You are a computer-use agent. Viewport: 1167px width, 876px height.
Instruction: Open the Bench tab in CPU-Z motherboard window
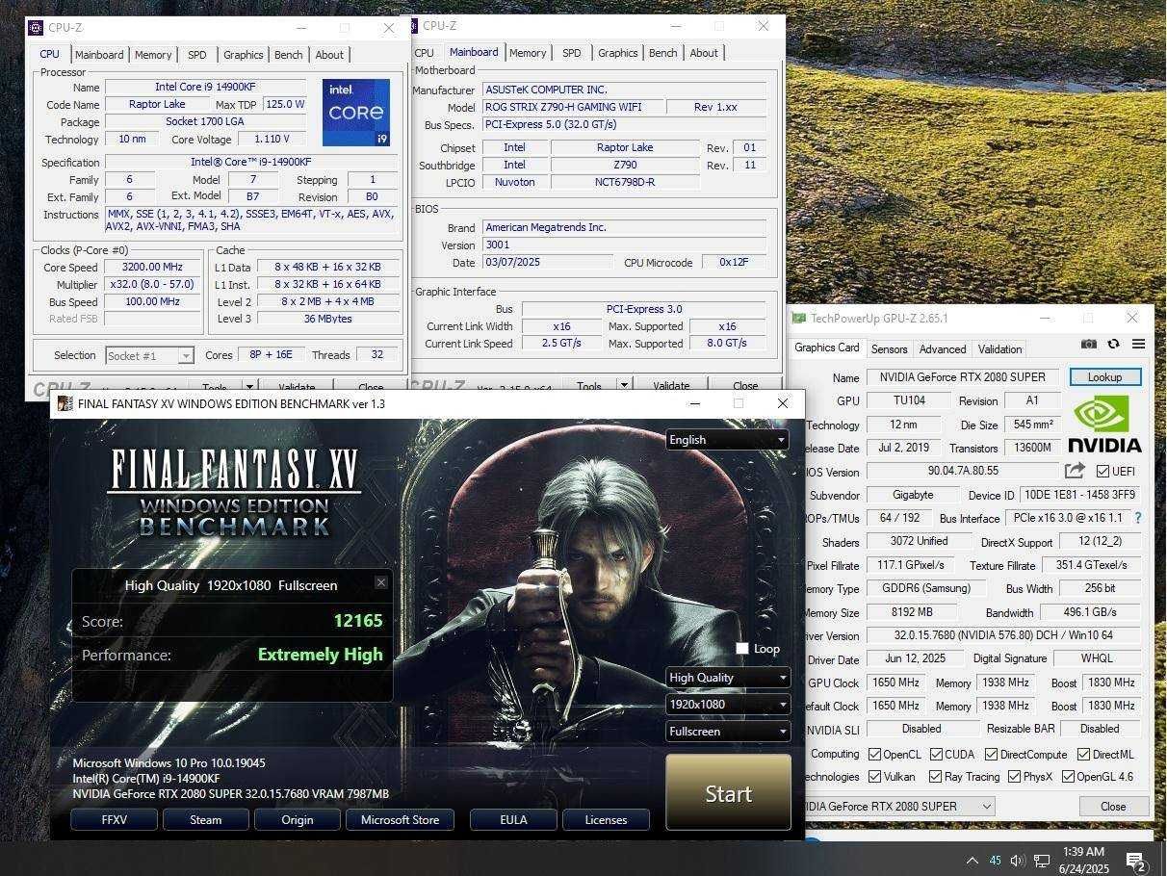pos(662,53)
